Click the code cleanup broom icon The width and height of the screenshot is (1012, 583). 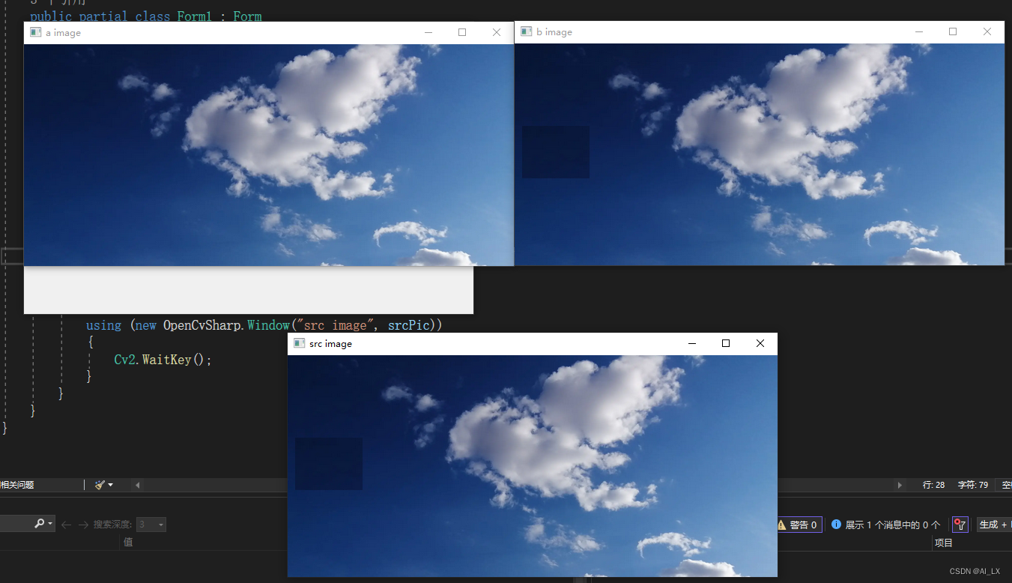point(100,485)
